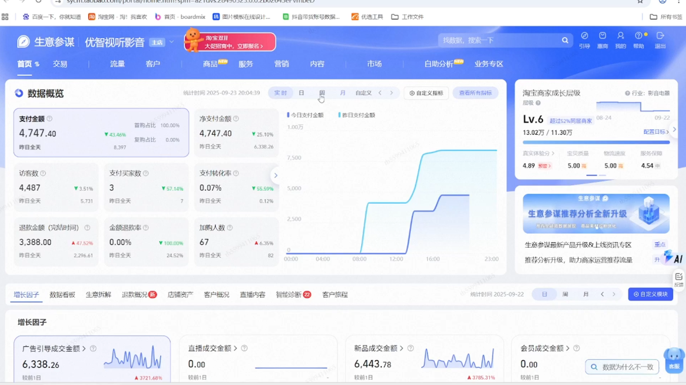Expand the shop switcher arrow beside 主店
The height and width of the screenshot is (385, 686).
point(171,42)
